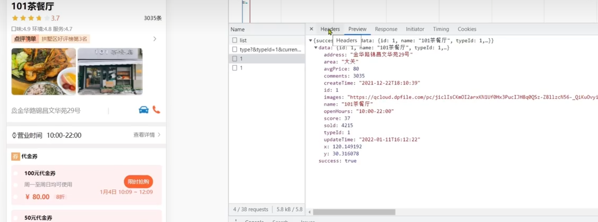The height and width of the screenshot is (222, 598).
Task: Open the storefront photo thumbnail
Action: (110, 71)
